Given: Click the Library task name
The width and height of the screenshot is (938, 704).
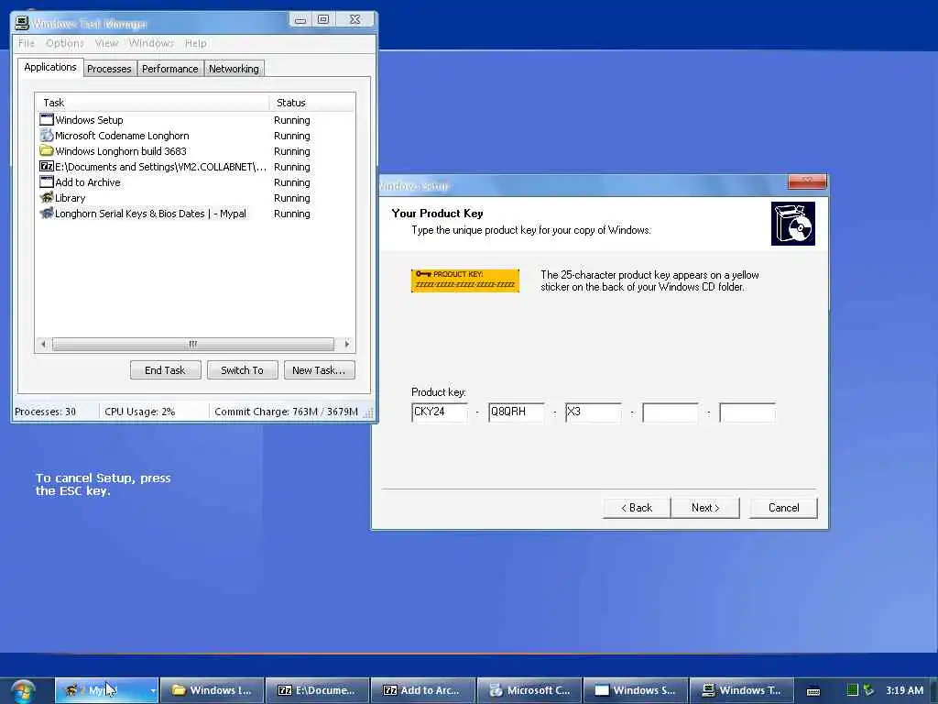Looking at the screenshot, I should click(x=70, y=198).
